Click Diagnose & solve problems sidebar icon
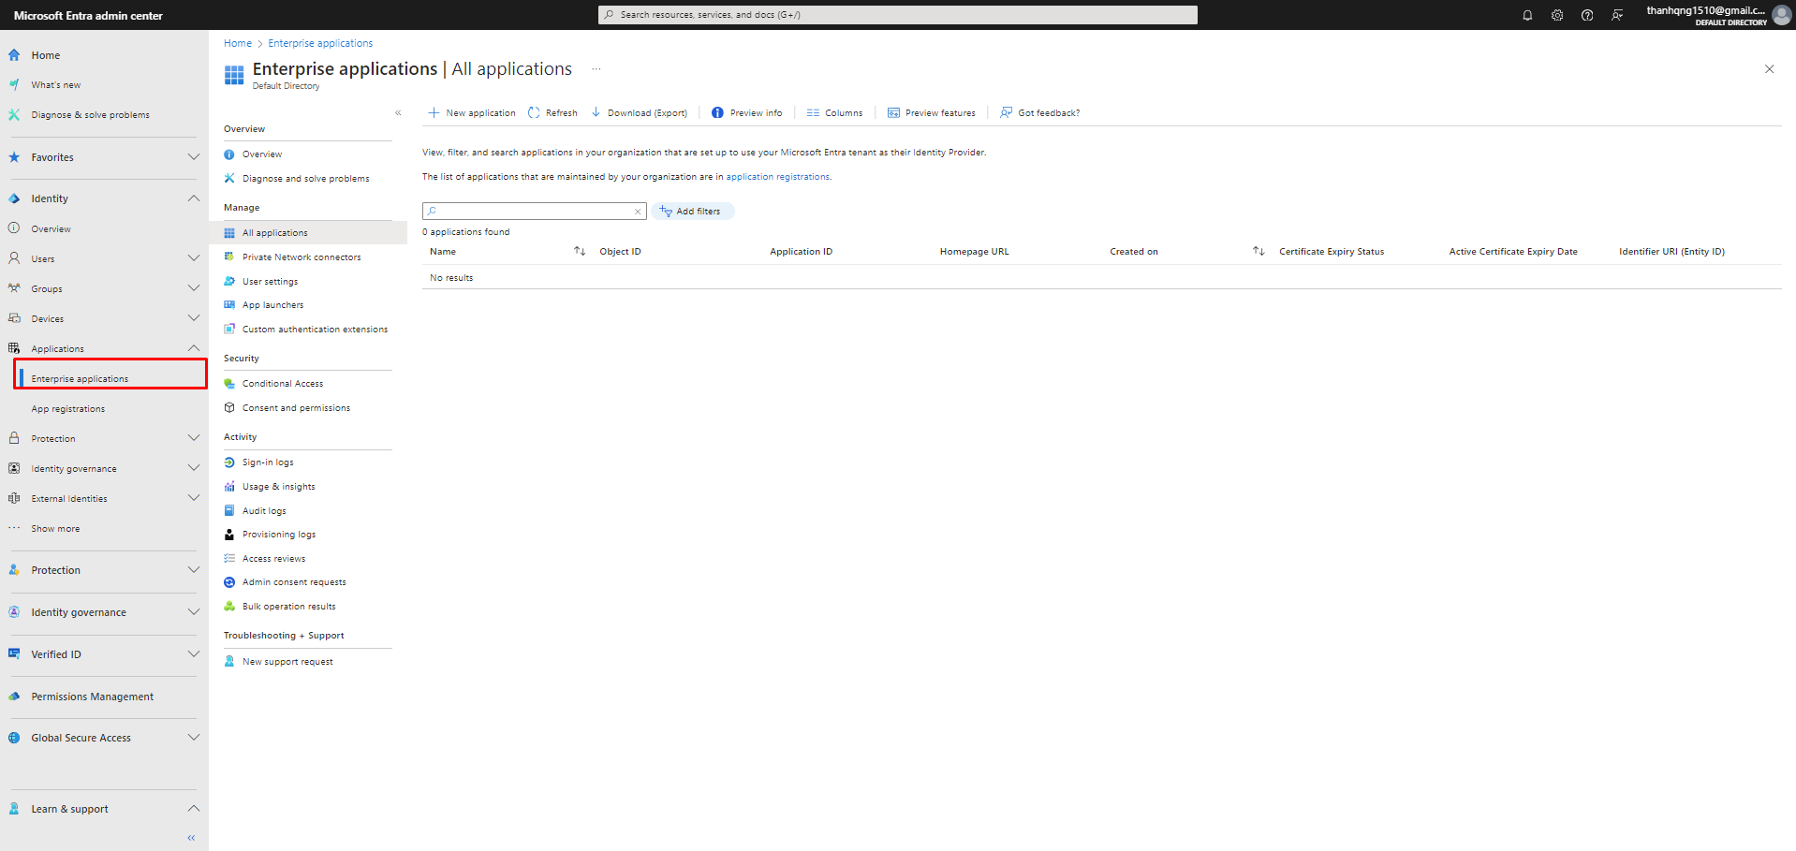This screenshot has width=1796, height=851. coord(14,114)
